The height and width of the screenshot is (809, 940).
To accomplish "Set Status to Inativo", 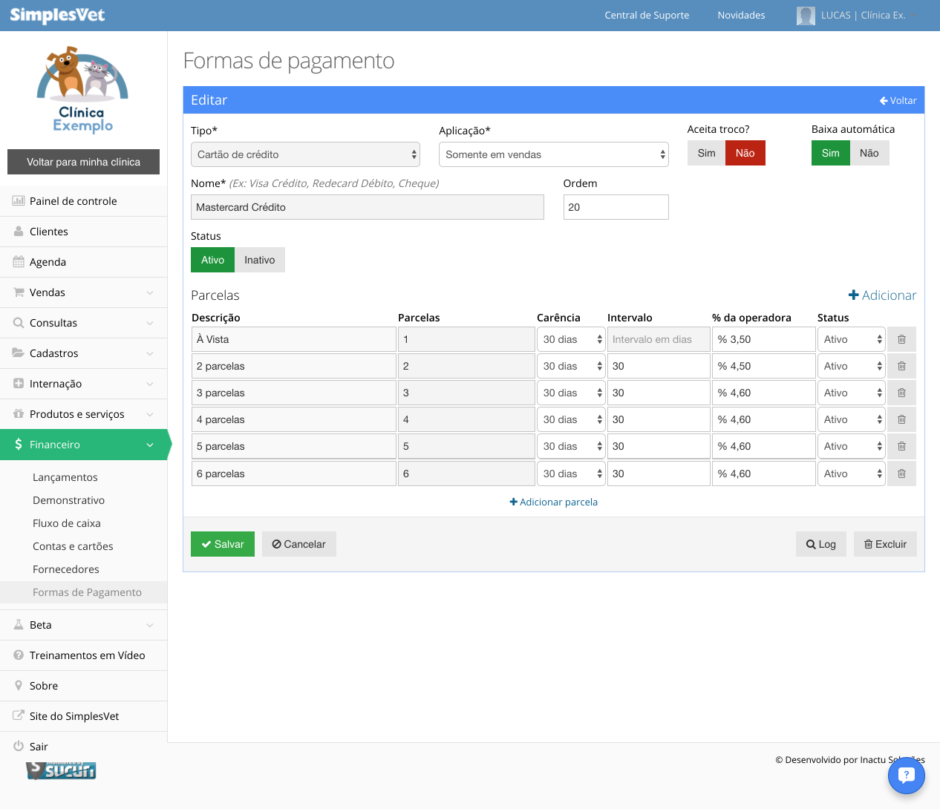I will [260, 260].
